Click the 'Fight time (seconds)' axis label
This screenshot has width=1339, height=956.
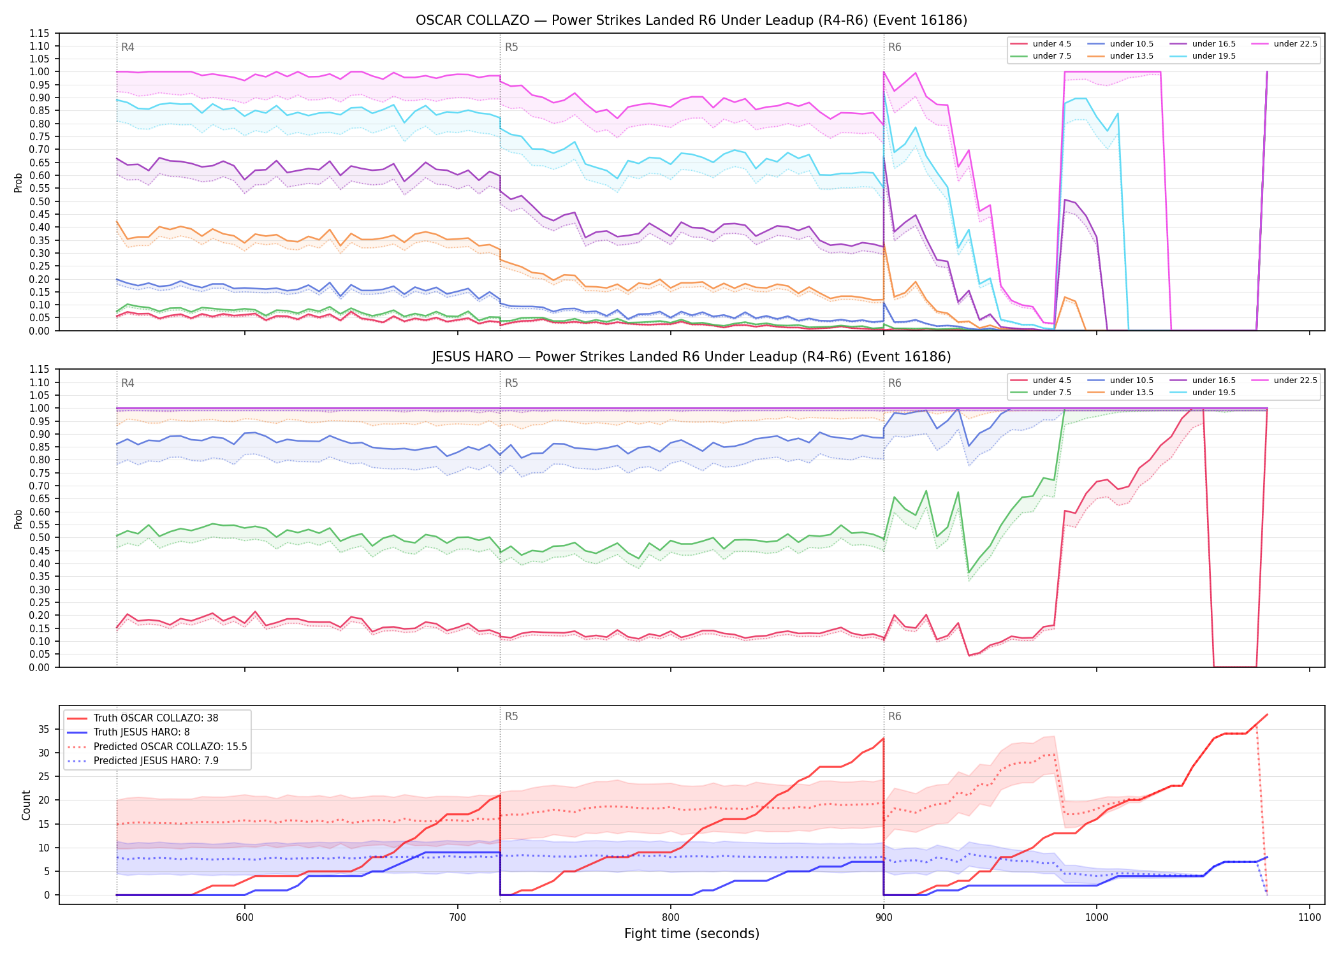click(691, 934)
